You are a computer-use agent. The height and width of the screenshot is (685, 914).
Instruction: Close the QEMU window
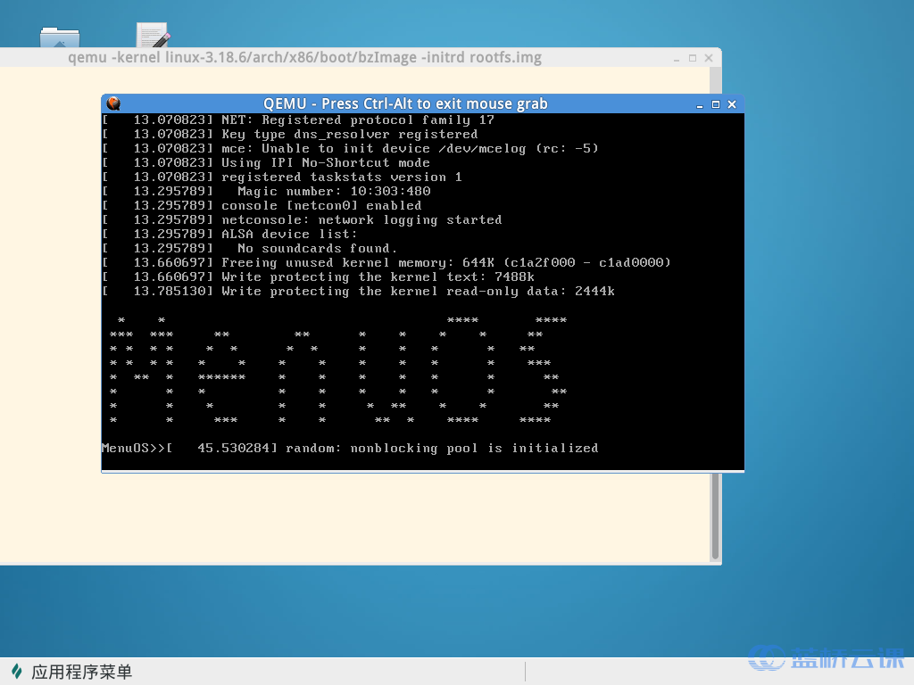coord(732,104)
